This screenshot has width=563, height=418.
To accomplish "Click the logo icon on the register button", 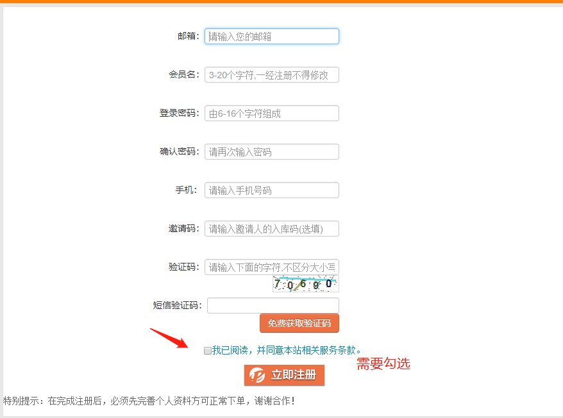I will 257,375.
